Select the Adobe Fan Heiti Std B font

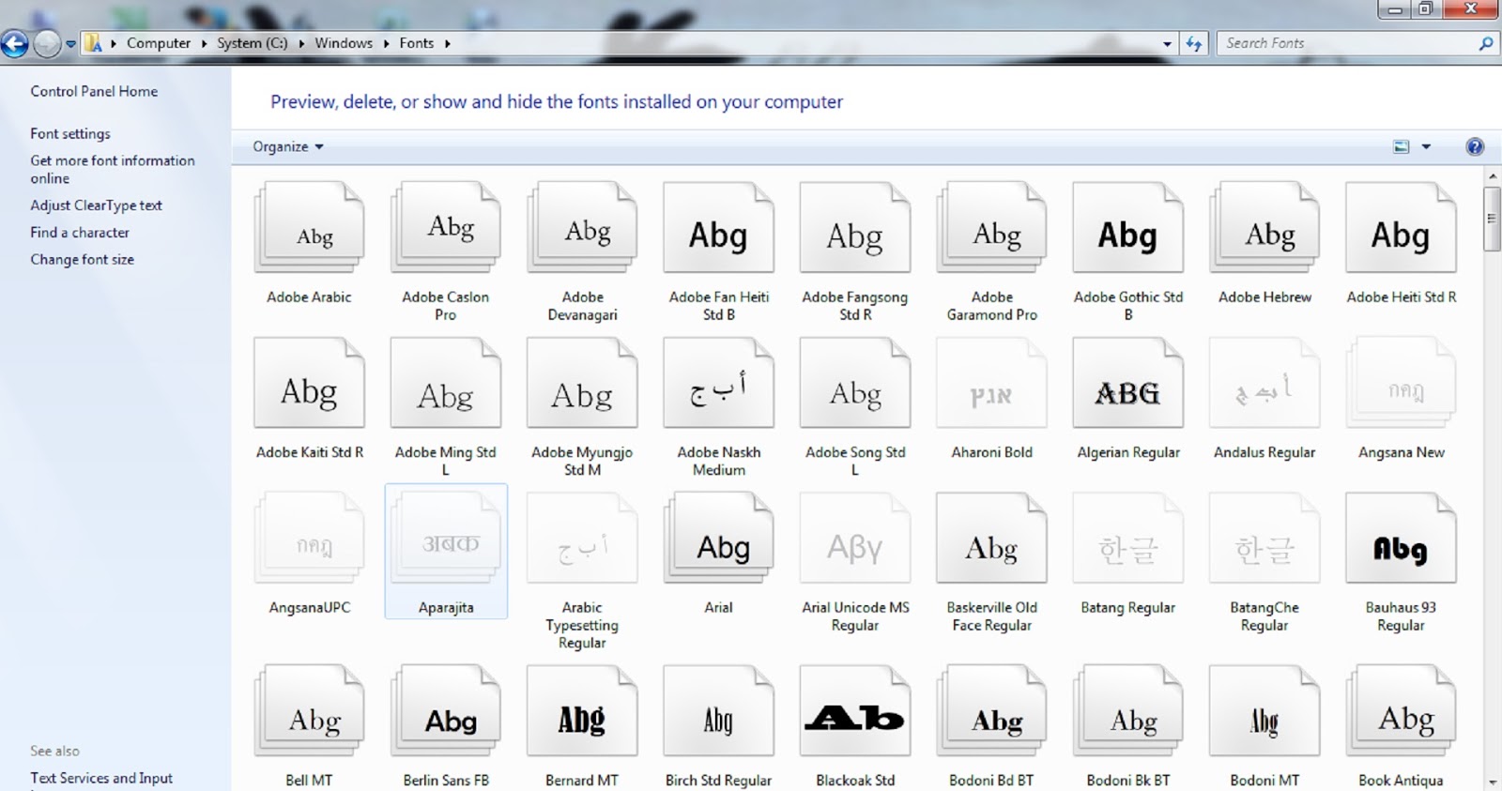719,228
